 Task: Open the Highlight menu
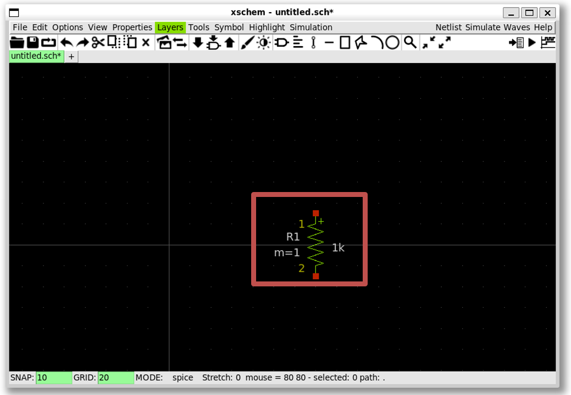(x=267, y=27)
